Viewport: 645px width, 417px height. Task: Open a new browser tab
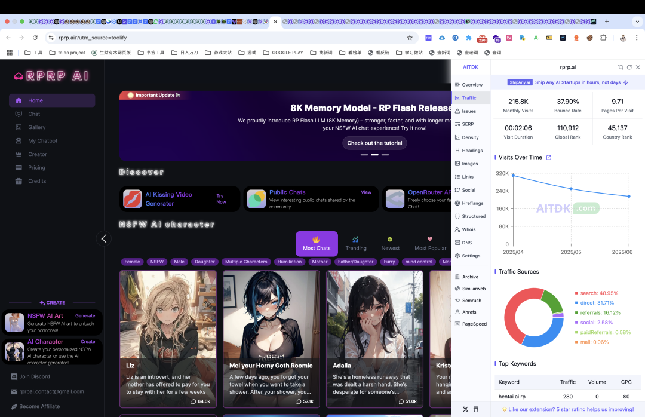click(x=607, y=22)
